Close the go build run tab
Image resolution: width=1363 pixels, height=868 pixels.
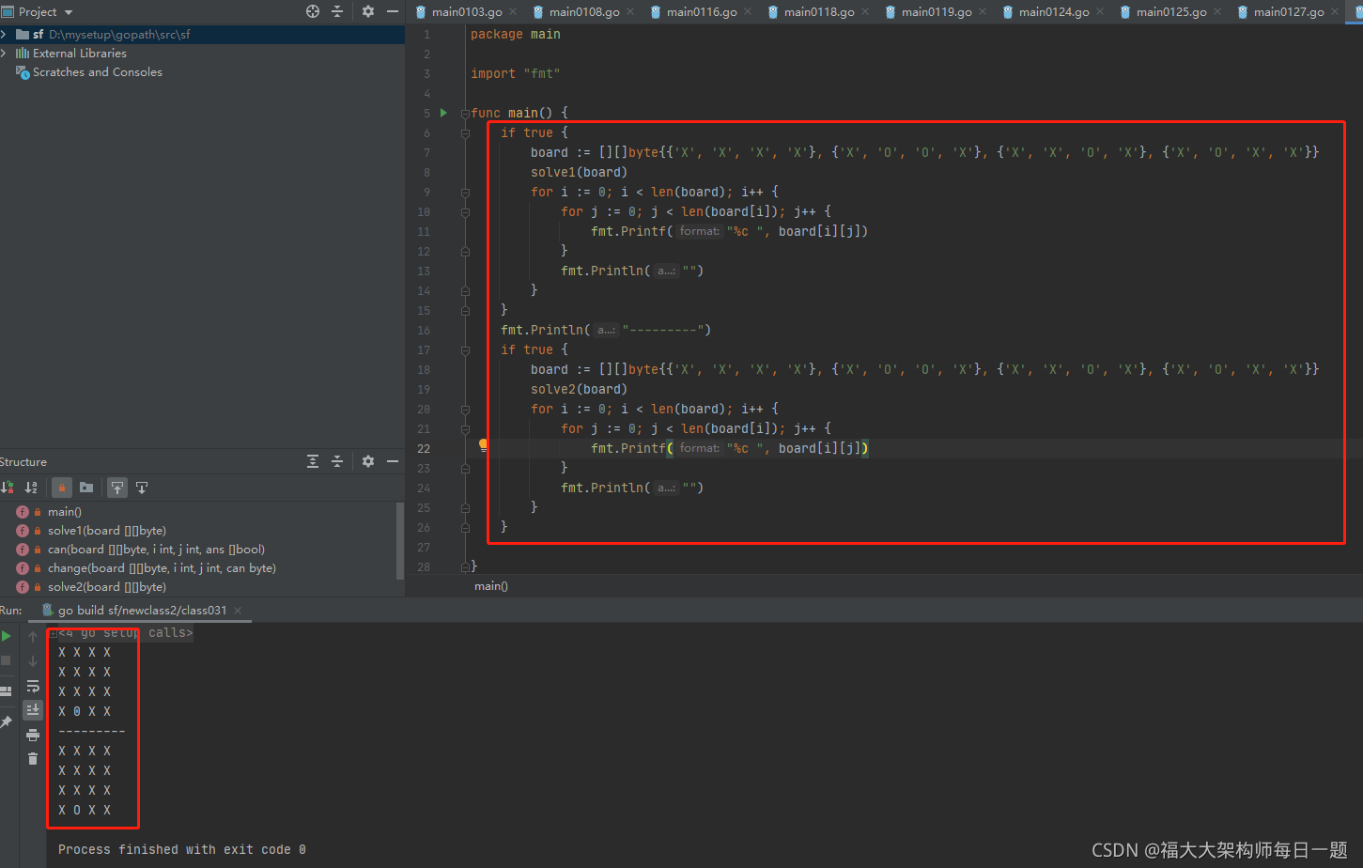pyautogui.click(x=238, y=611)
